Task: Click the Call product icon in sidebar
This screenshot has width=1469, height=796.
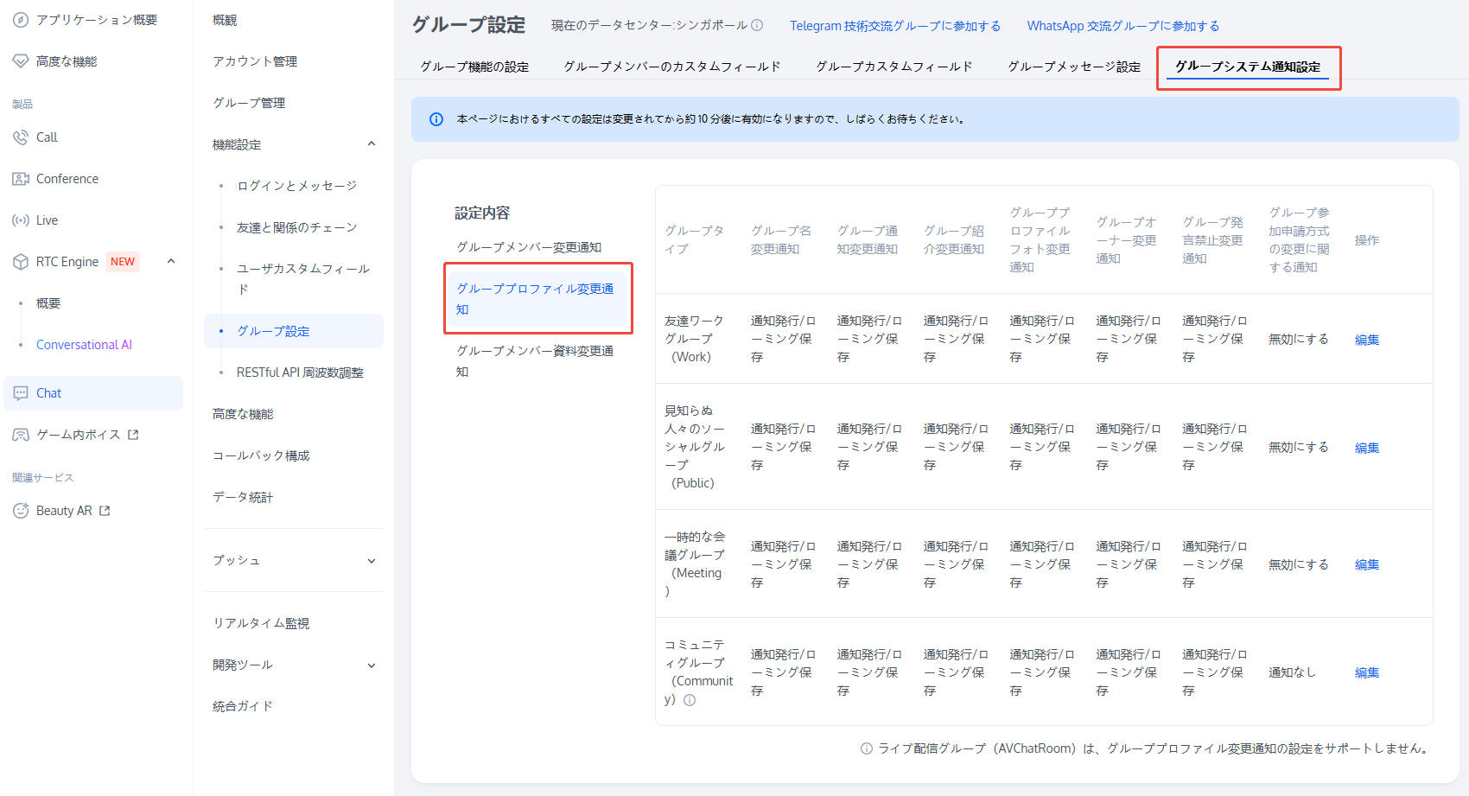Action: pyautogui.click(x=21, y=137)
